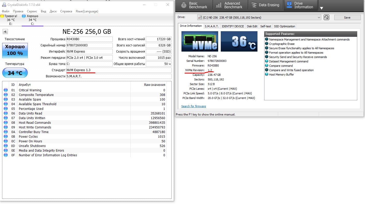Open the Язык(Language) menu
This screenshot has height=205, width=365.
click(x=87, y=11)
